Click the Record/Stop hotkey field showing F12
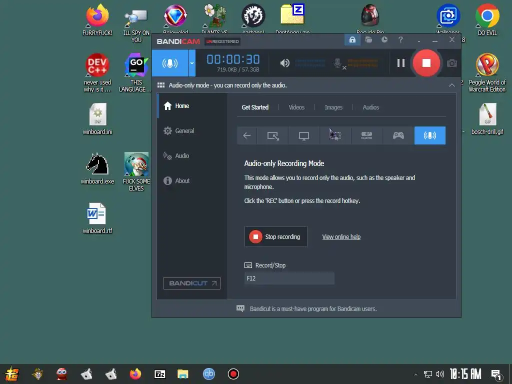Viewport: 512px width, 384px height. 289,278
